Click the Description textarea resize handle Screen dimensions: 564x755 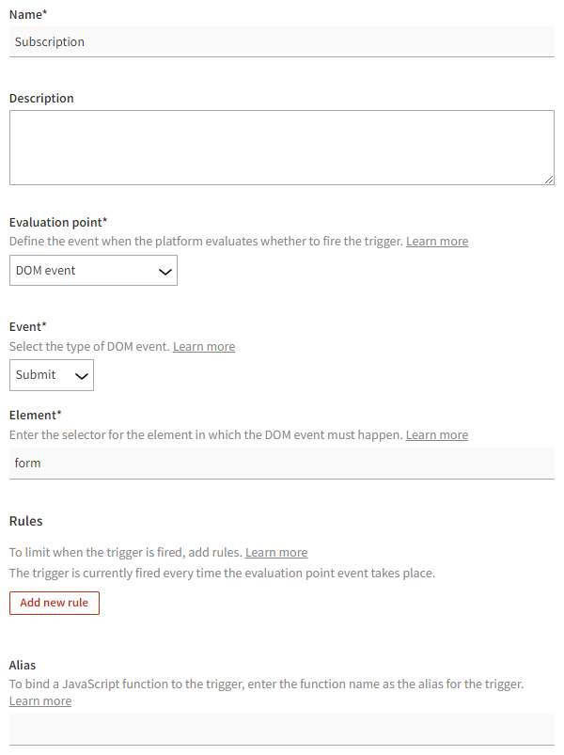pyautogui.click(x=550, y=180)
